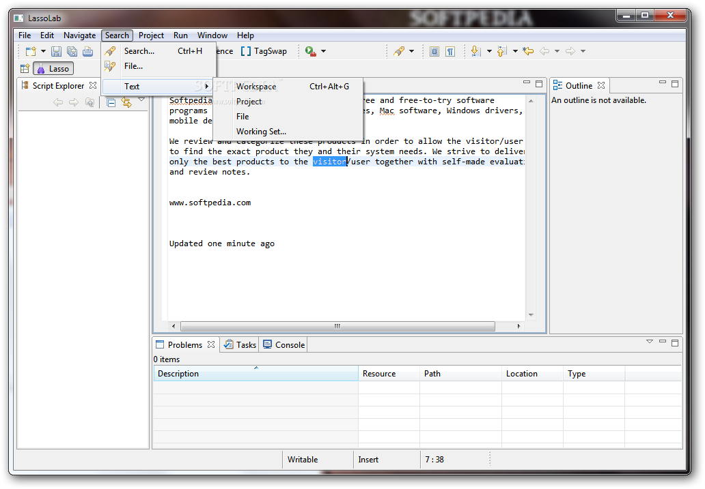Click the External Tools run icon
This screenshot has width=705, height=489.
[311, 52]
